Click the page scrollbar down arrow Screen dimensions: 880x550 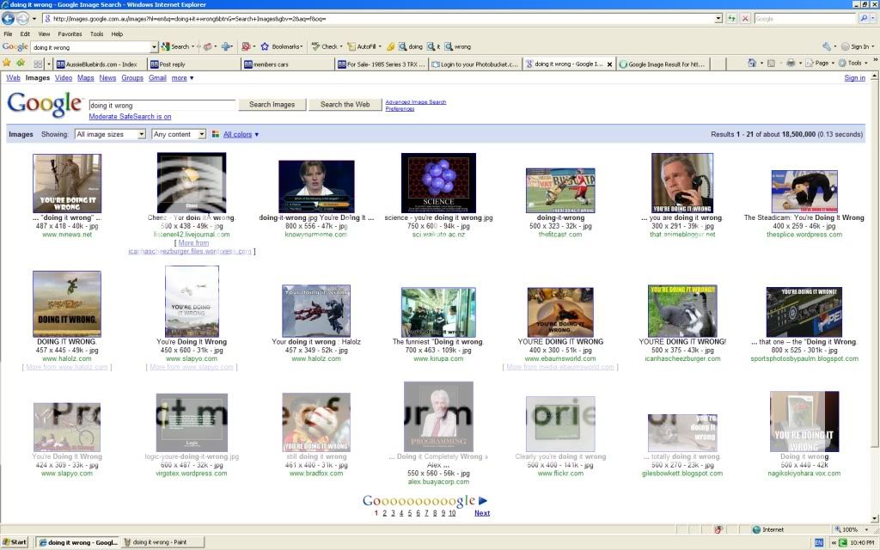(874, 518)
